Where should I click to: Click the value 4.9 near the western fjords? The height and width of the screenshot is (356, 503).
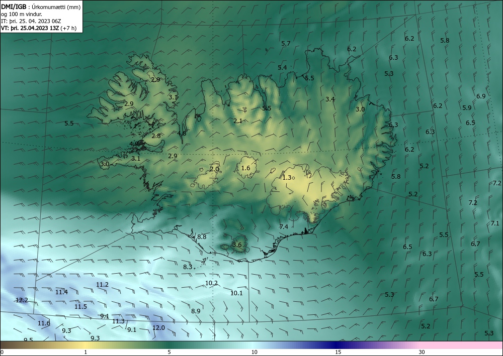[x=134, y=144]
